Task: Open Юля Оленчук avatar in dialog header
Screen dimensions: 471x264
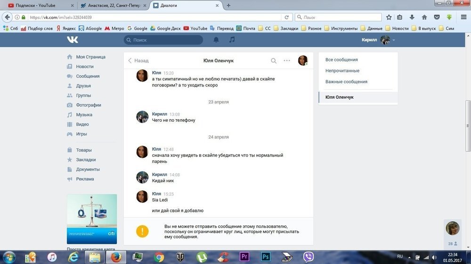Action: coord(303,61)
